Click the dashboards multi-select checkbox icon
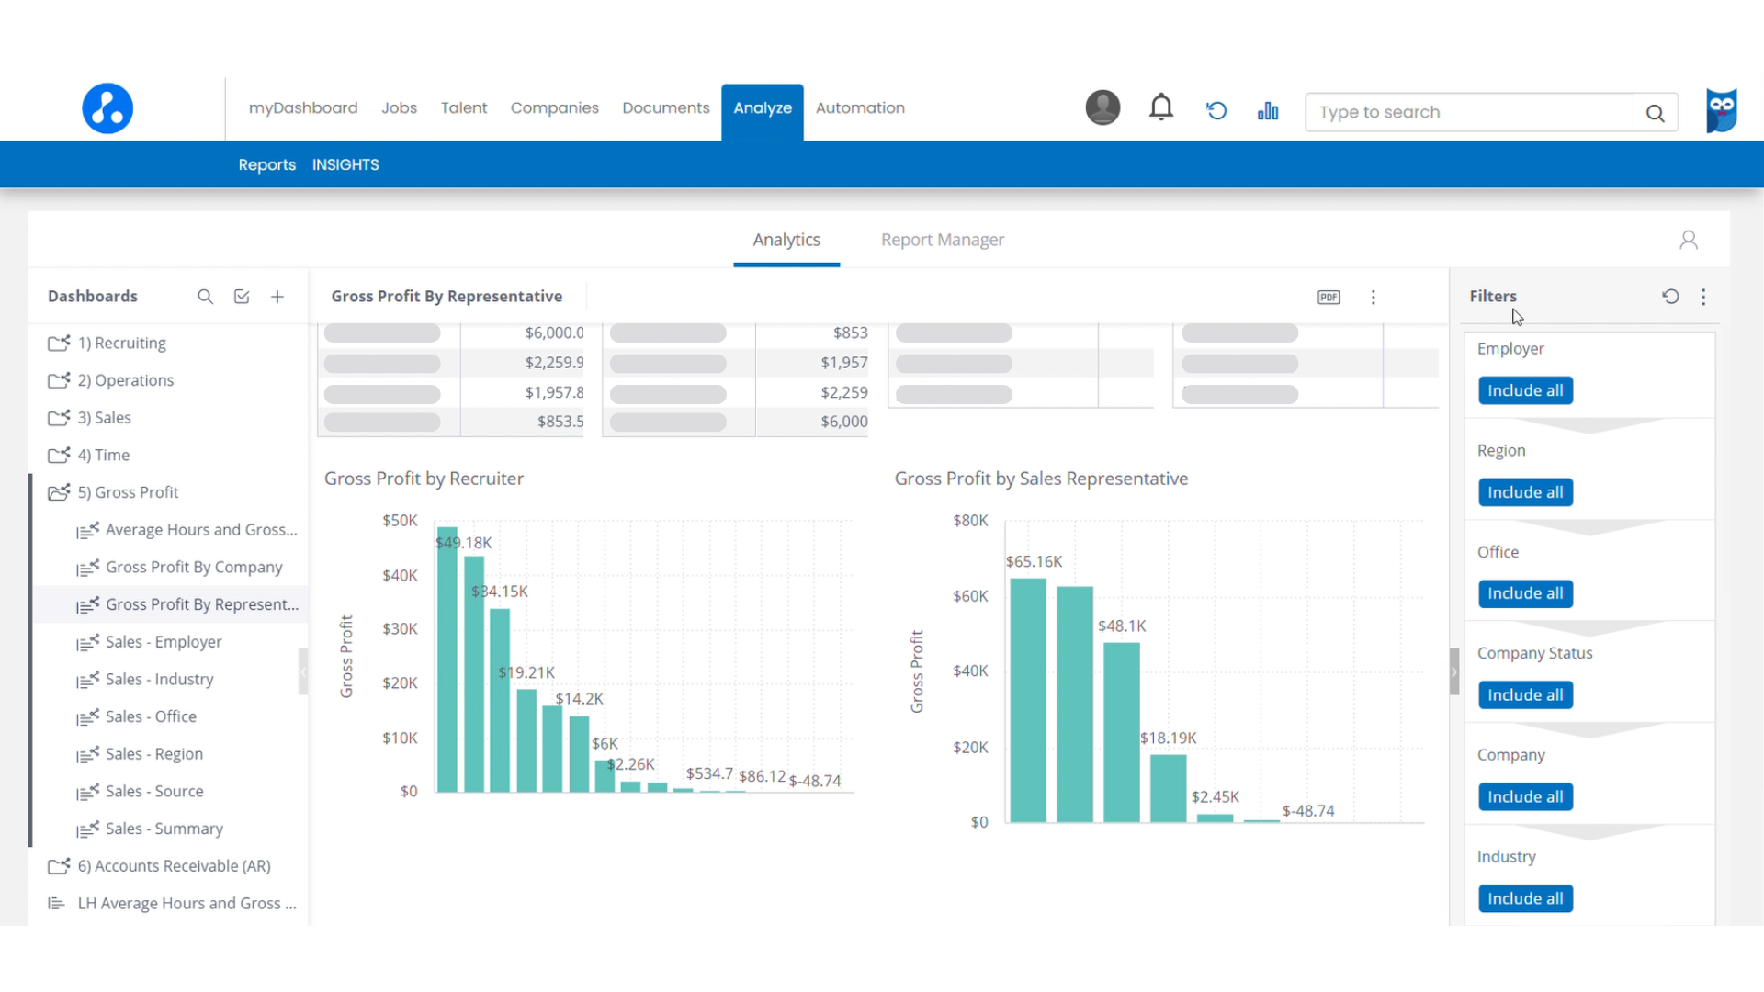1764x992 pixels. 242,297
